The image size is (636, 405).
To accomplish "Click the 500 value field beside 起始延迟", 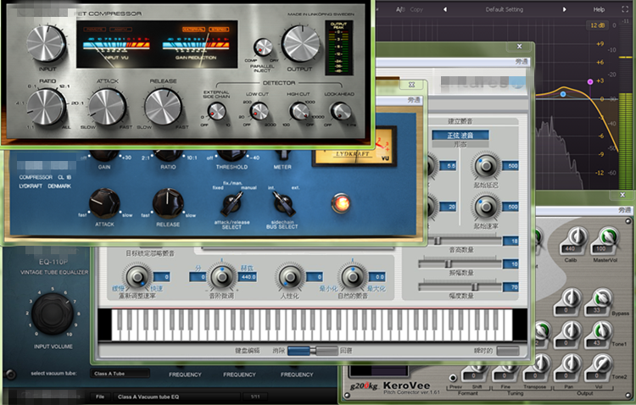I will [510, 166].
